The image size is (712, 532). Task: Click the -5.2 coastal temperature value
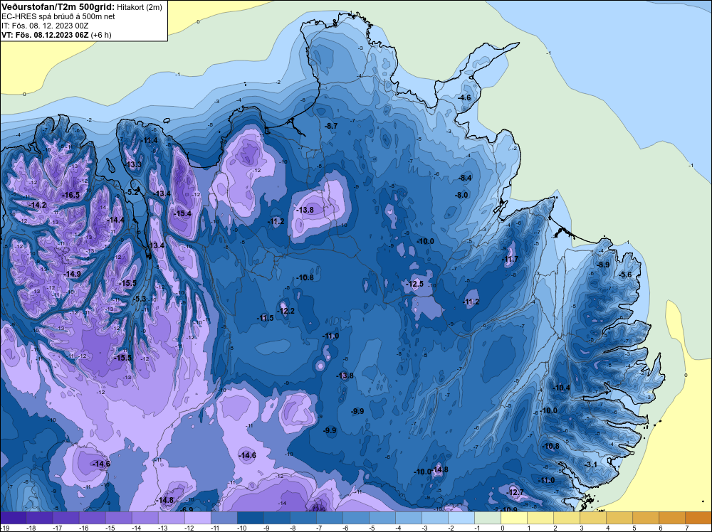[x=132, y=192]
